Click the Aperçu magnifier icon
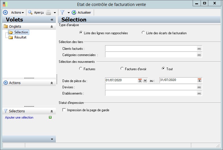The width and height of the screenshot is (223, 150). (x=30, y=12)
